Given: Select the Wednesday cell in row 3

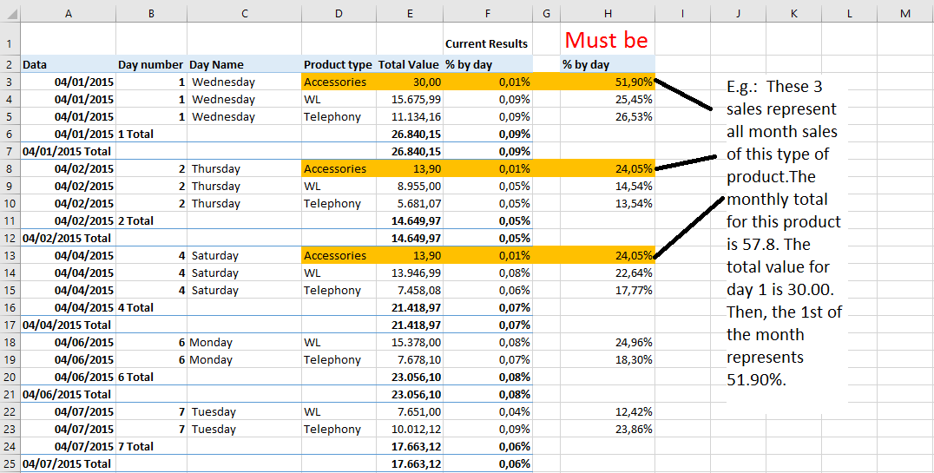Looking at the screenshot, I should pos(244,82).
